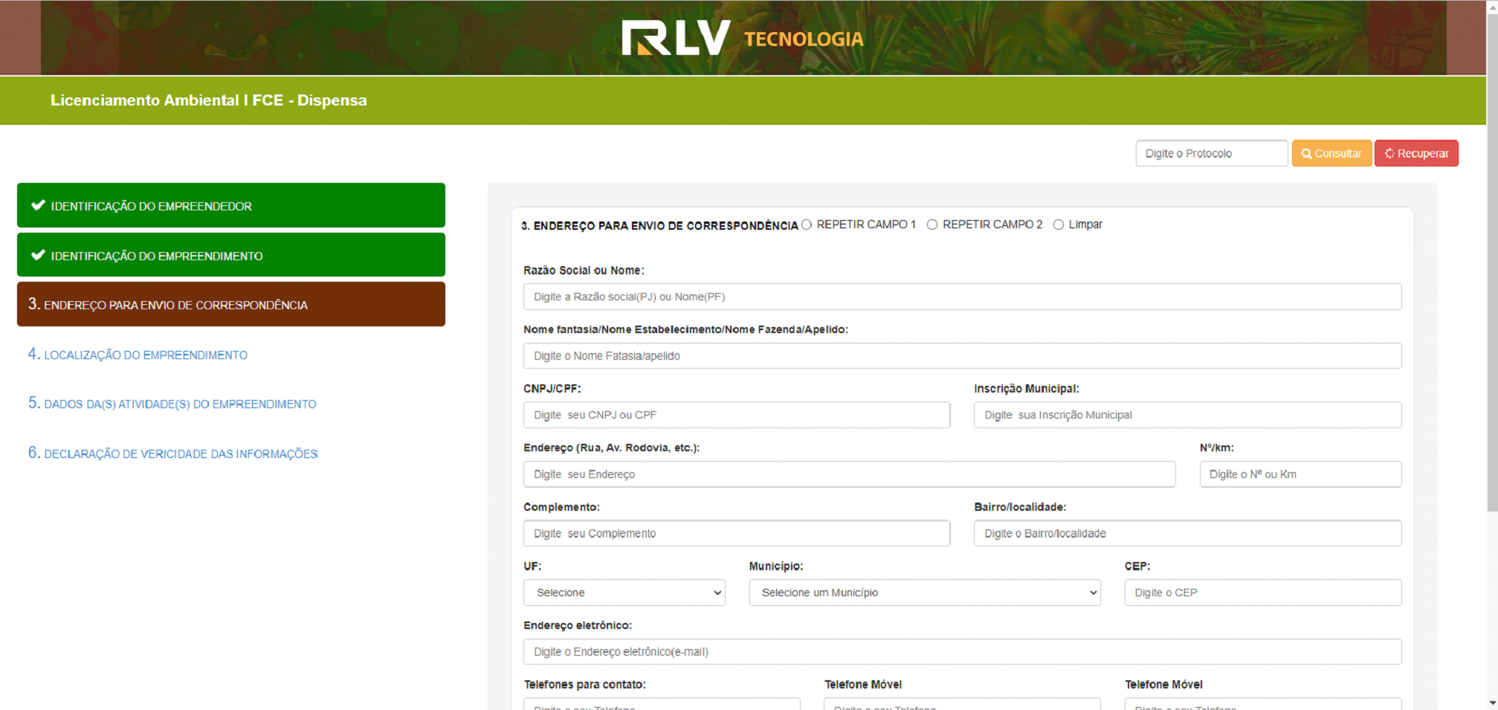This screenshot has height=710, width=1498.
Task: Open step Identificação do Empreendedor
Action: pos(231,205)
